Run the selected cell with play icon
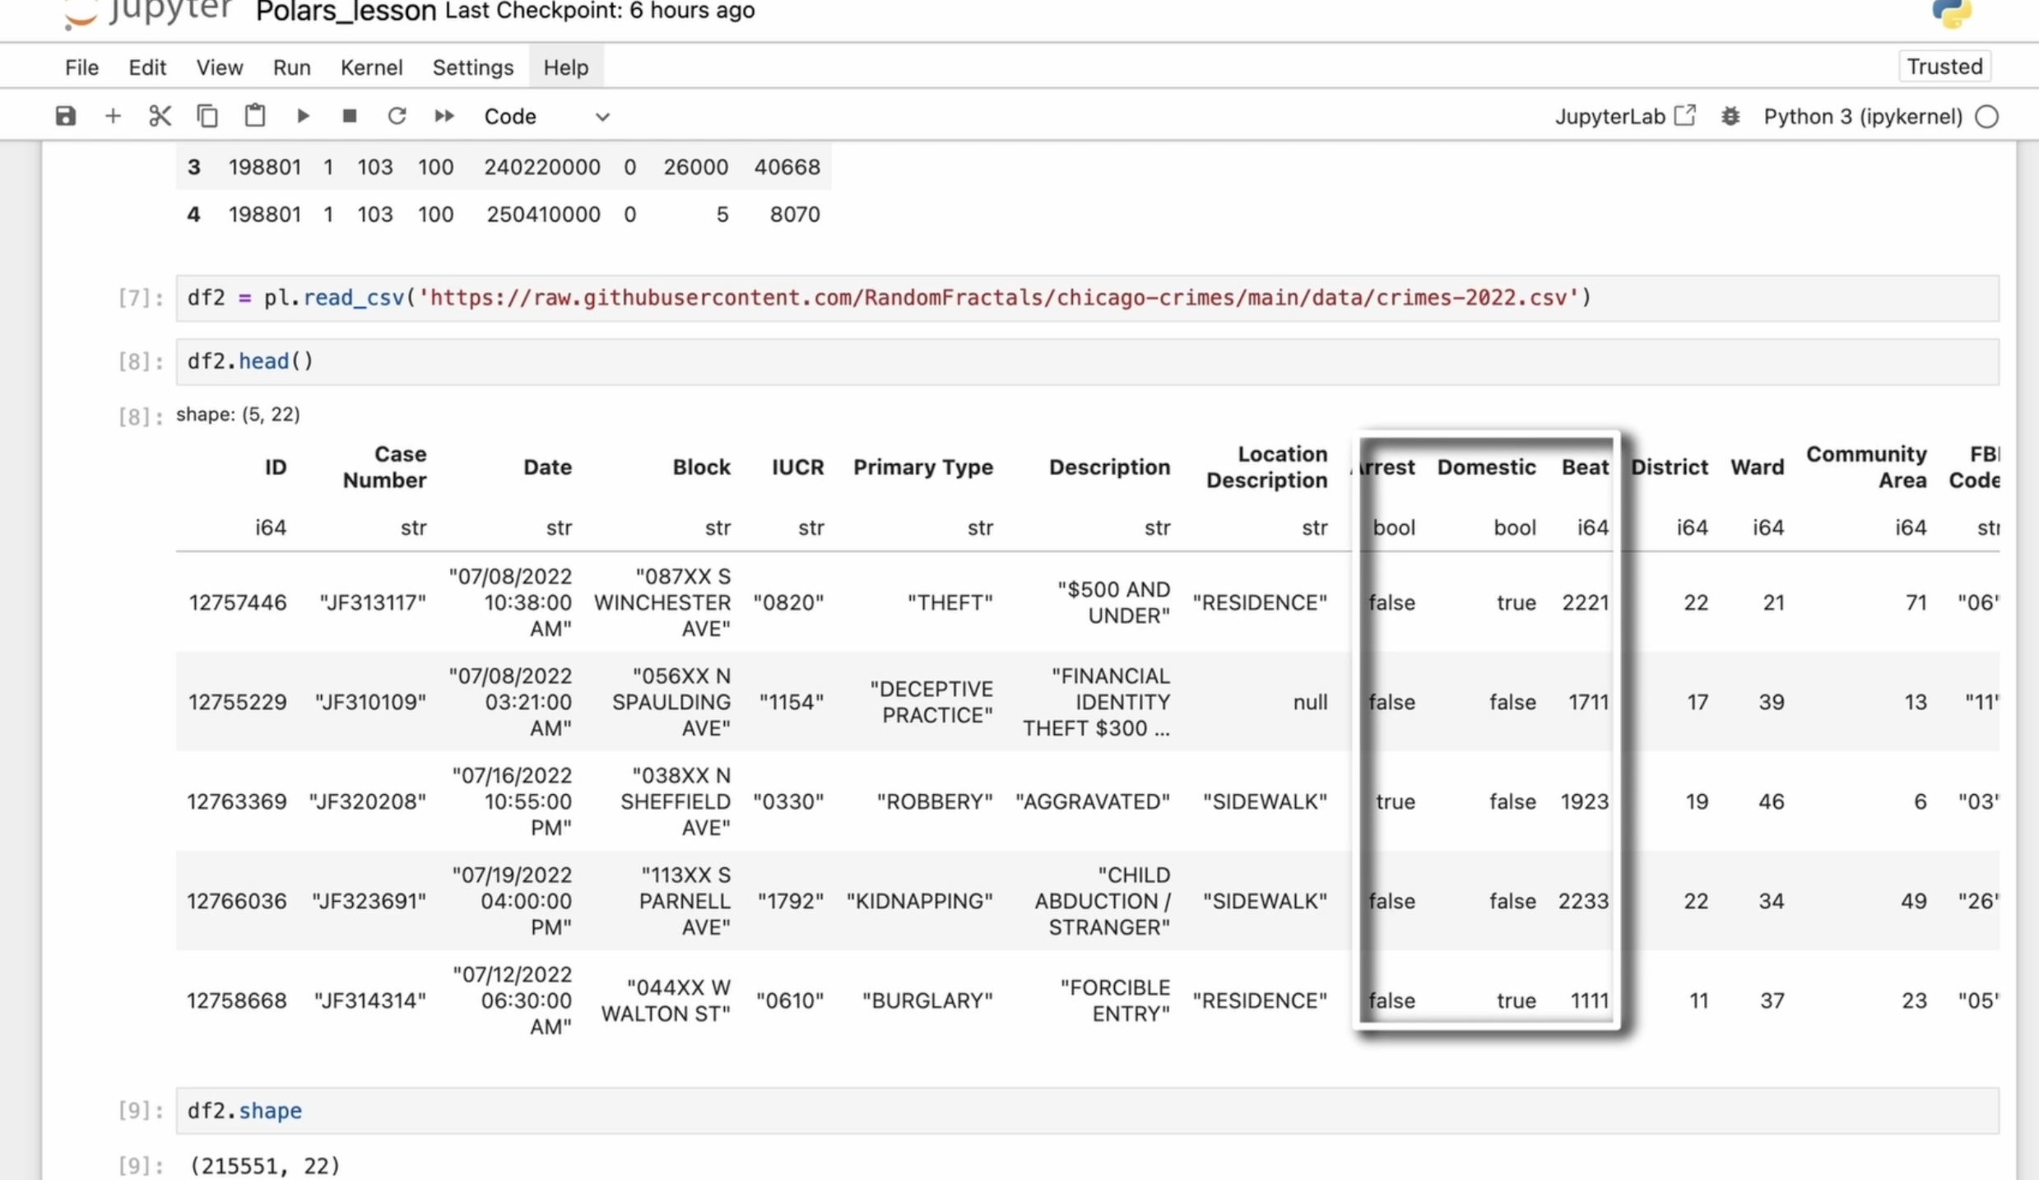2039x1180 pixels. [x=303, y=116]
